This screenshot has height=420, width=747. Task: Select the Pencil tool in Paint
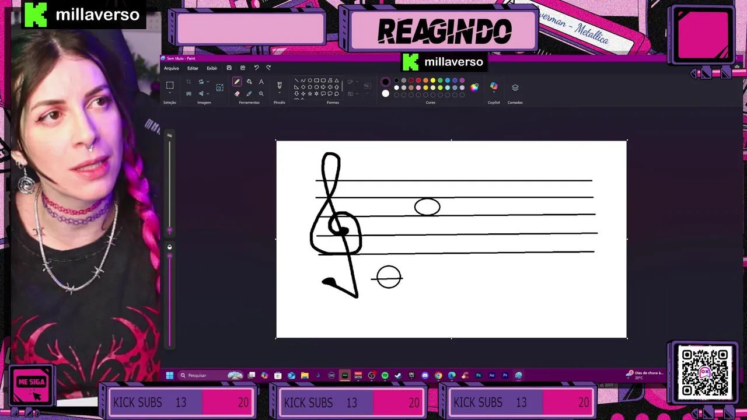[x=236, y=82]
